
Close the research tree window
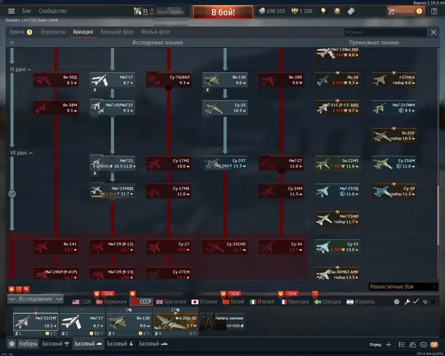pyautogui.click(x=433, y=32)
